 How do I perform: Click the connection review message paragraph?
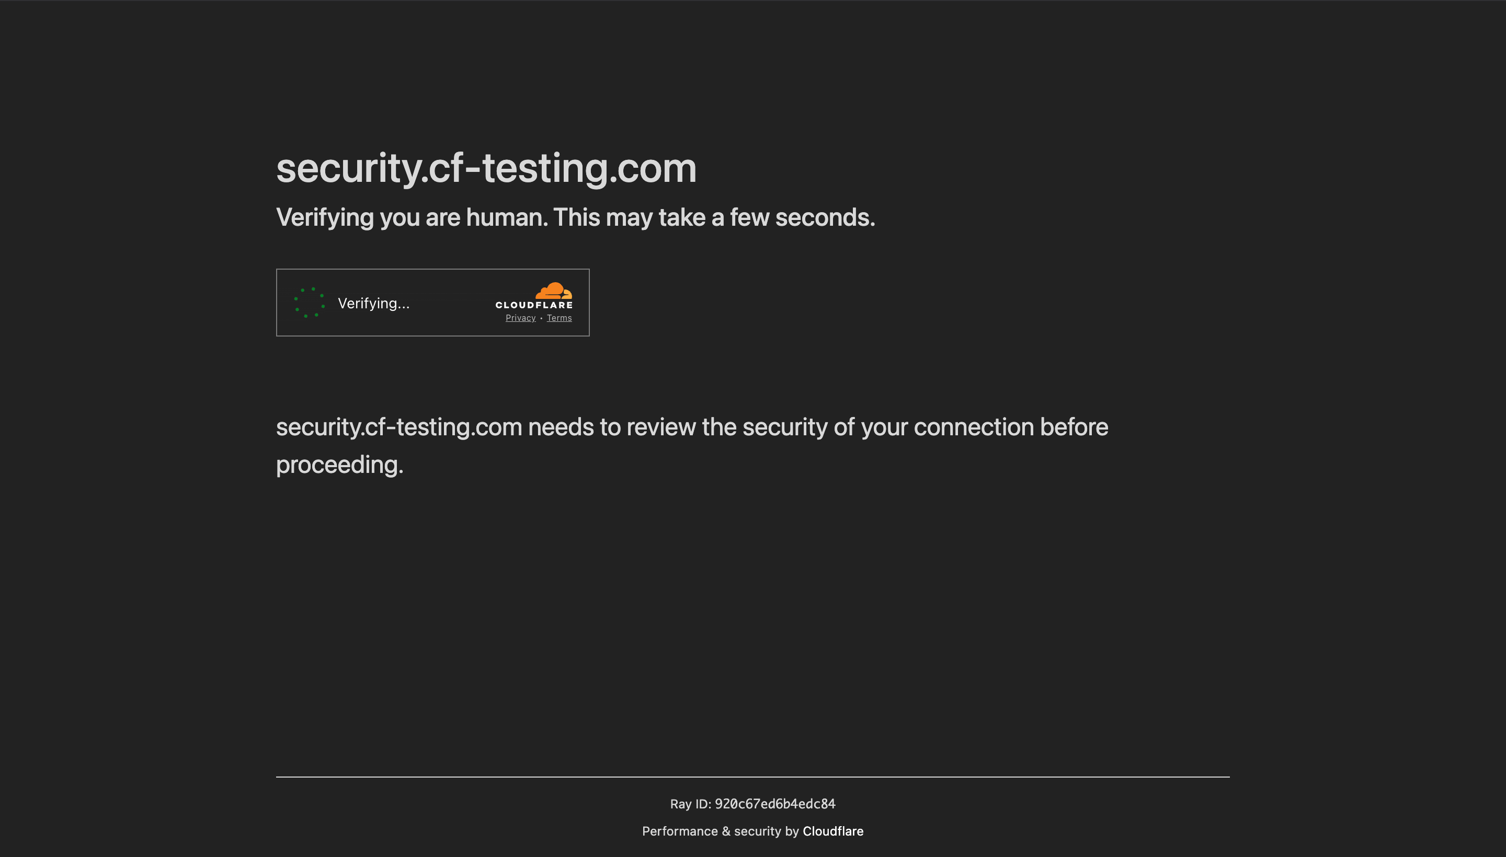click(x=691, y=446)
